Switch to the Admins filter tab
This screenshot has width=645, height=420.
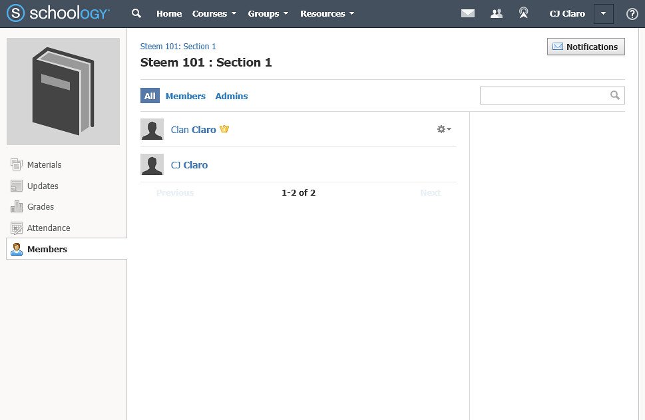pos(231,96)
